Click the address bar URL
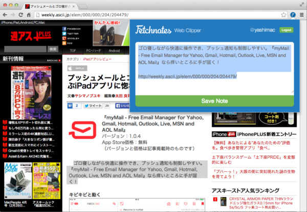Viewport: 307px width, 212px height. coord(85,15)
